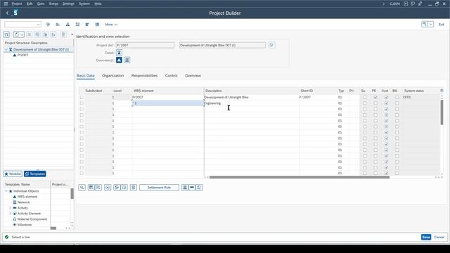The height and width of the screenshot is (253, 450).
Task: Open the Project menu
Action: 17,4
